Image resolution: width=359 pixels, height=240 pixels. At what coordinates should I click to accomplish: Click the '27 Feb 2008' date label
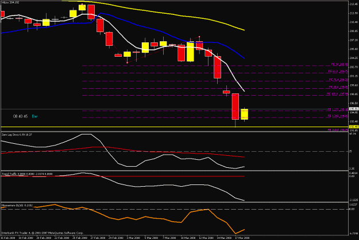[98, 238]
